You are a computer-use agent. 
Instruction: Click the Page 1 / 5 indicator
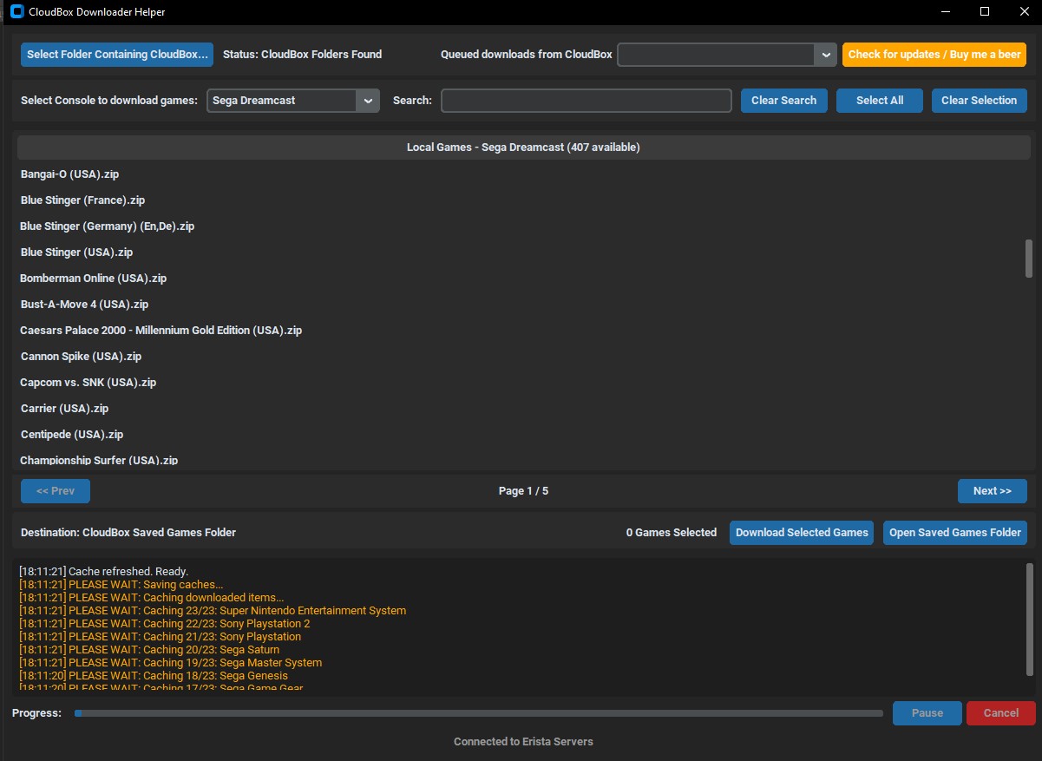click(523, 491)
